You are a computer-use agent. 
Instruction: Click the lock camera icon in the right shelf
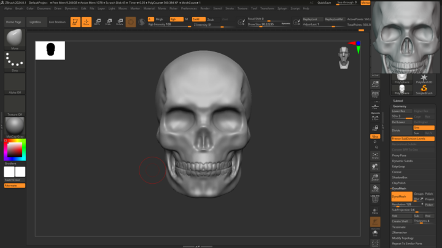tap(375, 128)
